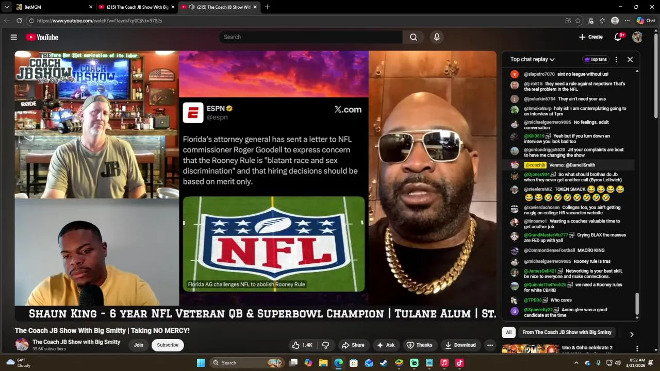660x371 pixels.
Task: Click the search magnifier button
Action: pos(414,37)
